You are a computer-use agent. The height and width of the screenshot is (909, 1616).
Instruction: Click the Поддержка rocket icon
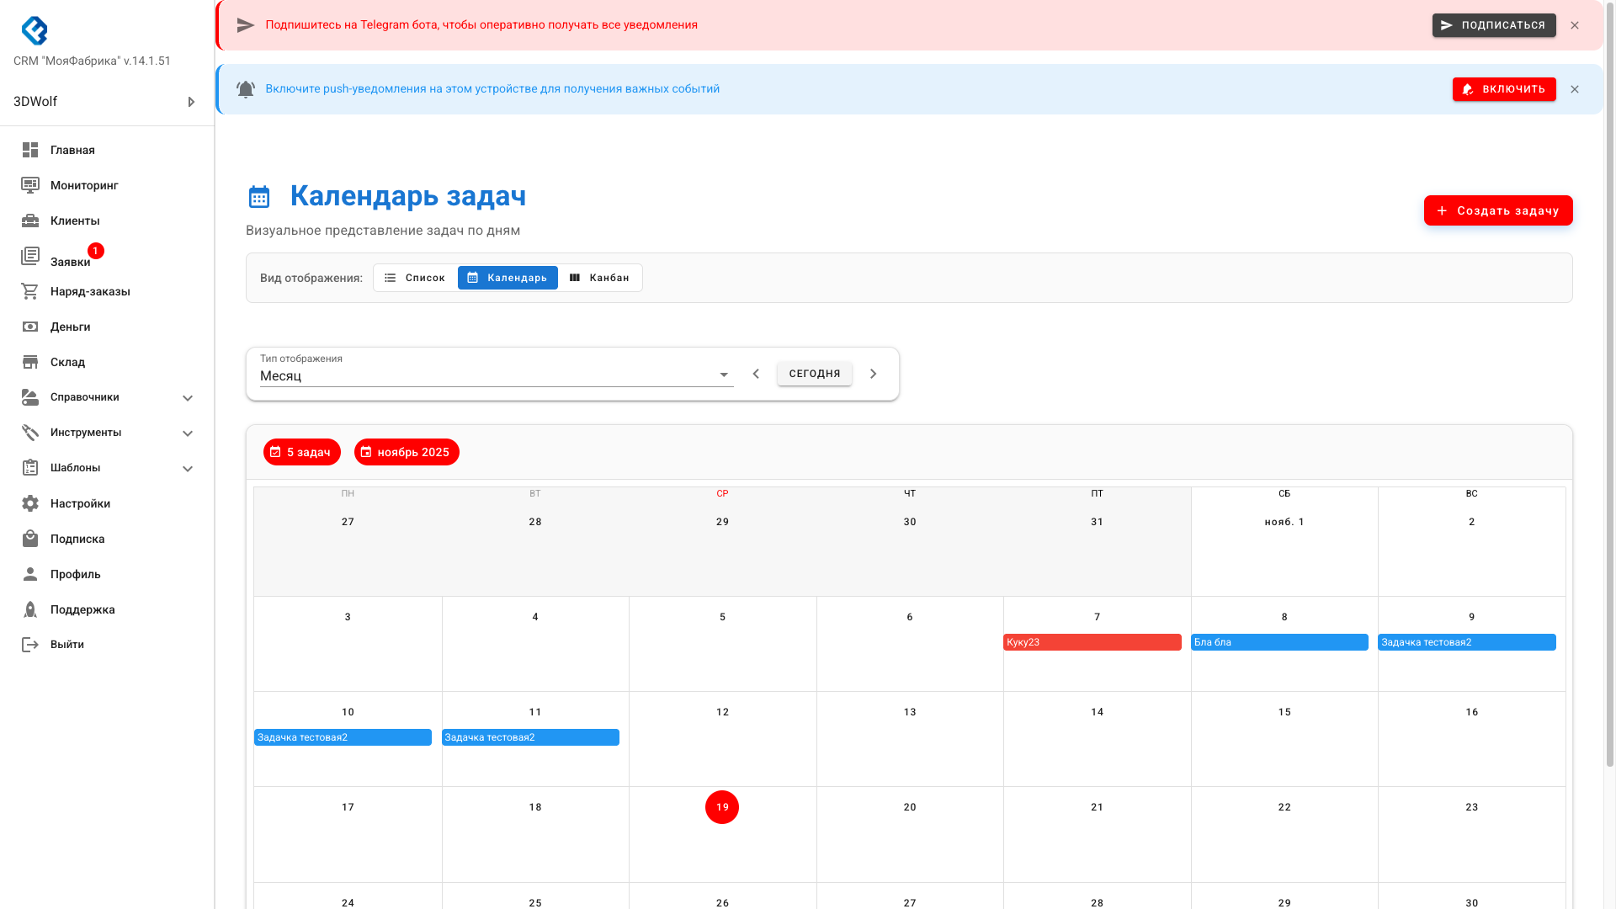click(x=30, y=609)
